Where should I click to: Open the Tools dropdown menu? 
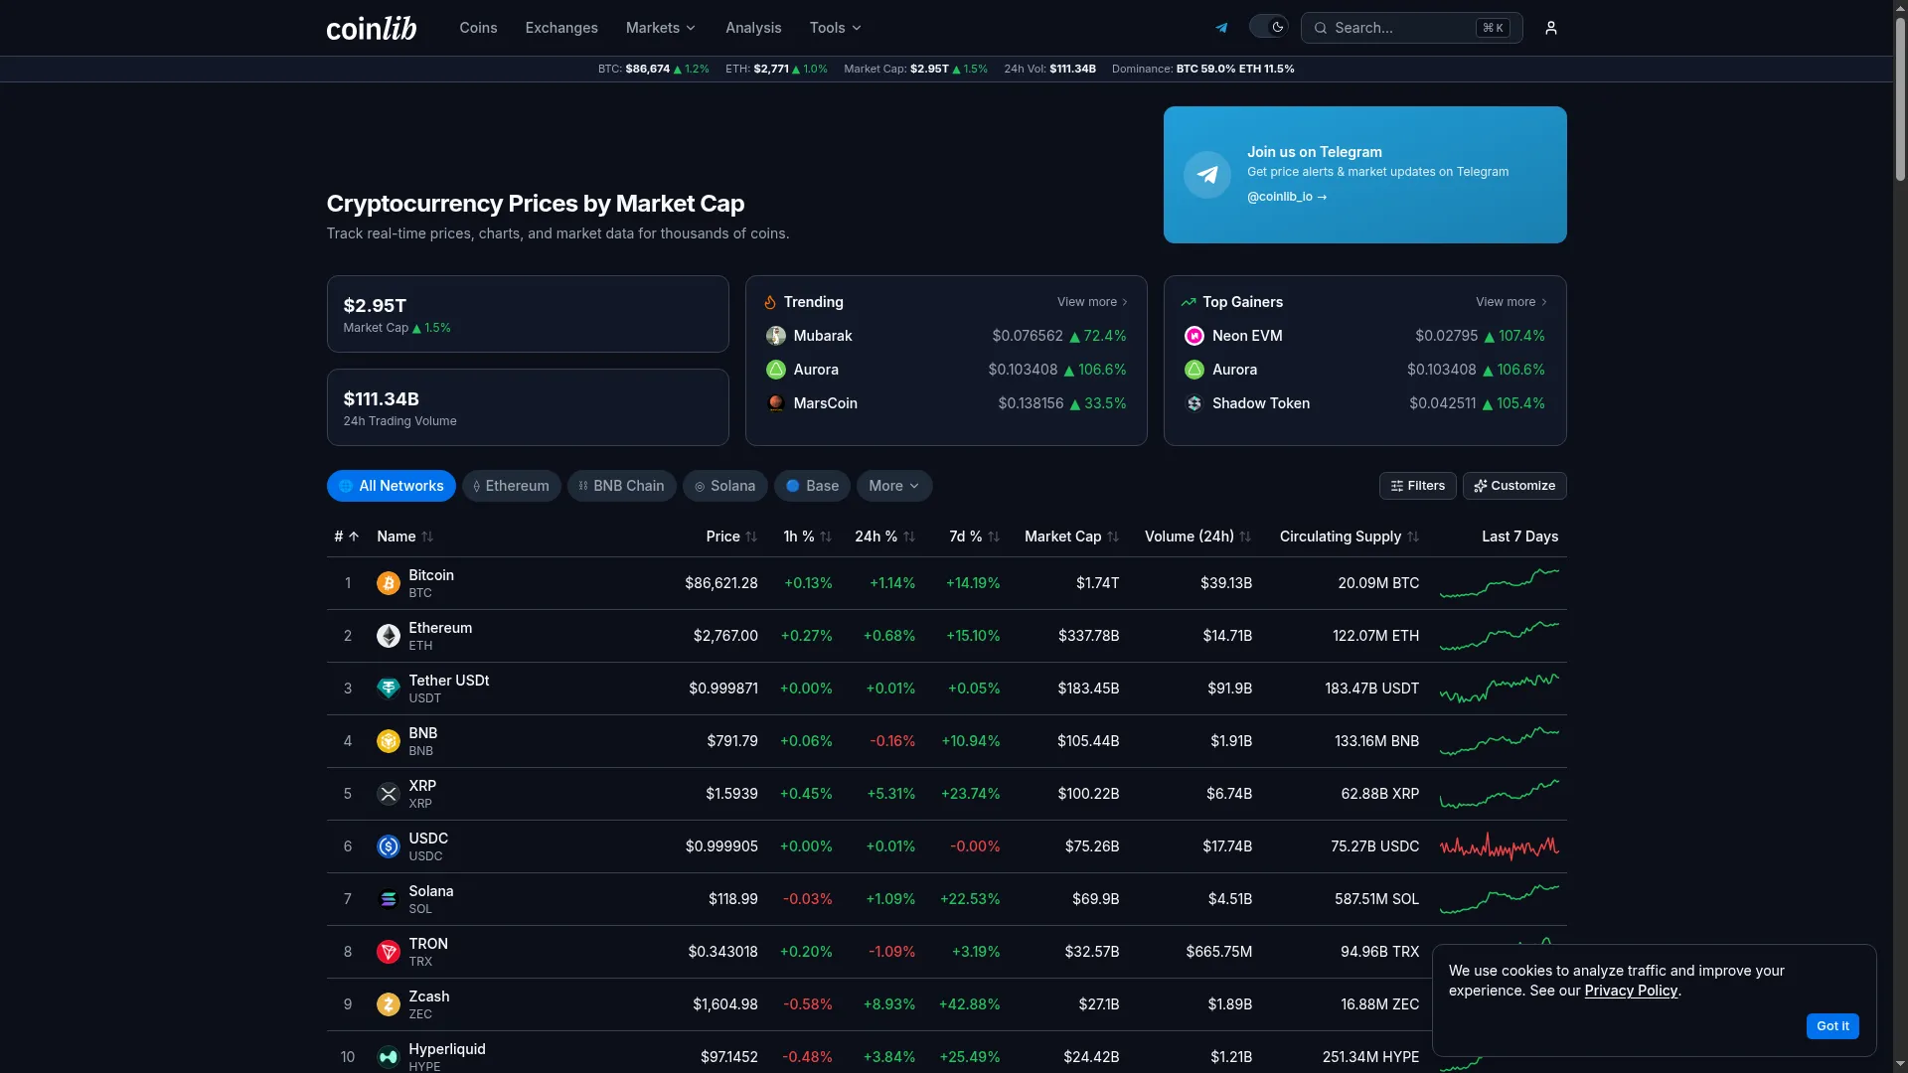836,28
